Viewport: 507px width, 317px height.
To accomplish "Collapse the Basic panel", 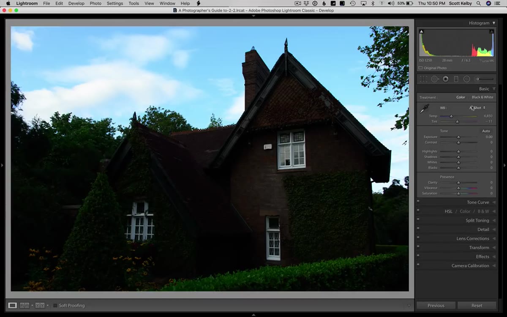I will click(x=494, y=89).
